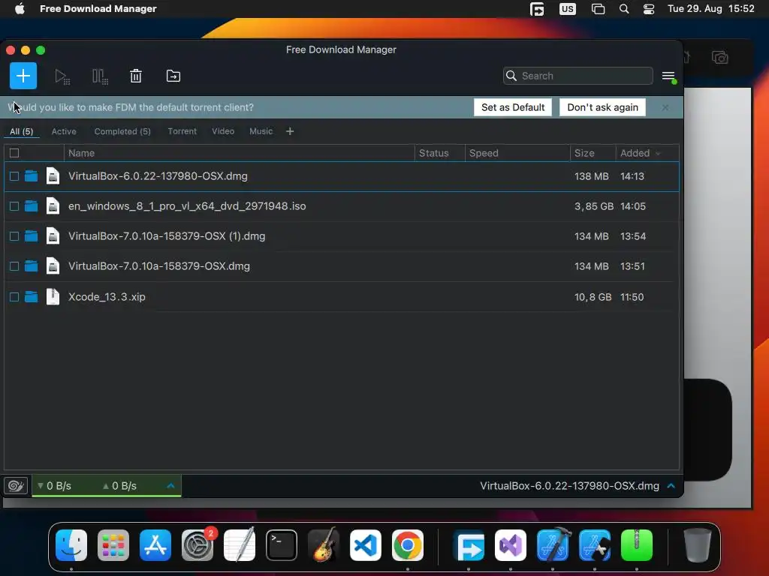769x576 pixels.
Task: Open GarageBand from the dock
Action: click(x=324, y=545)
